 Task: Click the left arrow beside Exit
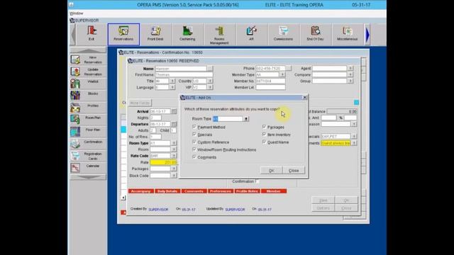(73, 35)
